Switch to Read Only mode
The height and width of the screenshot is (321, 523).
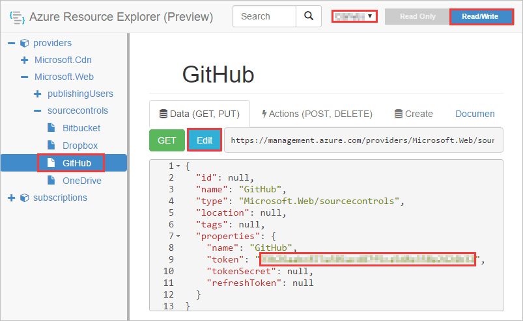[417, 16]
